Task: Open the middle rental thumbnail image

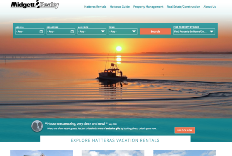Action: pyautogui.click(x=113, y=153)
